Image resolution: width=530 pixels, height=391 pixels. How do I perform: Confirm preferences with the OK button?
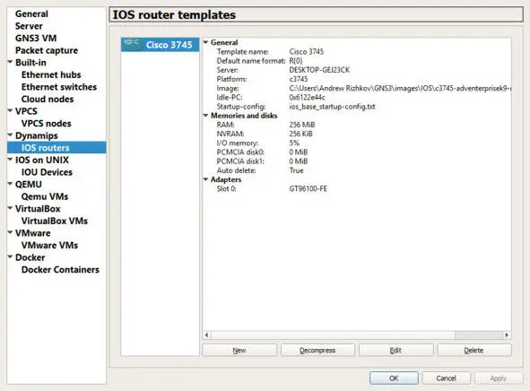pyautogui.click(x=394, y=378)
